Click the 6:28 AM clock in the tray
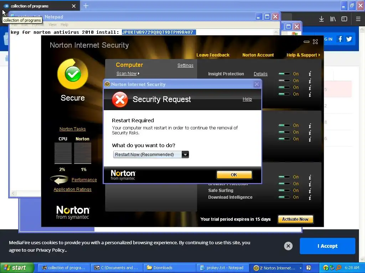365x273 pixels. [352, 268]
